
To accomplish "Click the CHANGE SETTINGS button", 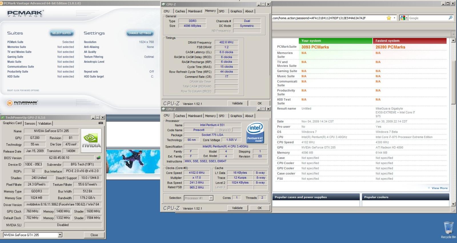I will point(140,33).
